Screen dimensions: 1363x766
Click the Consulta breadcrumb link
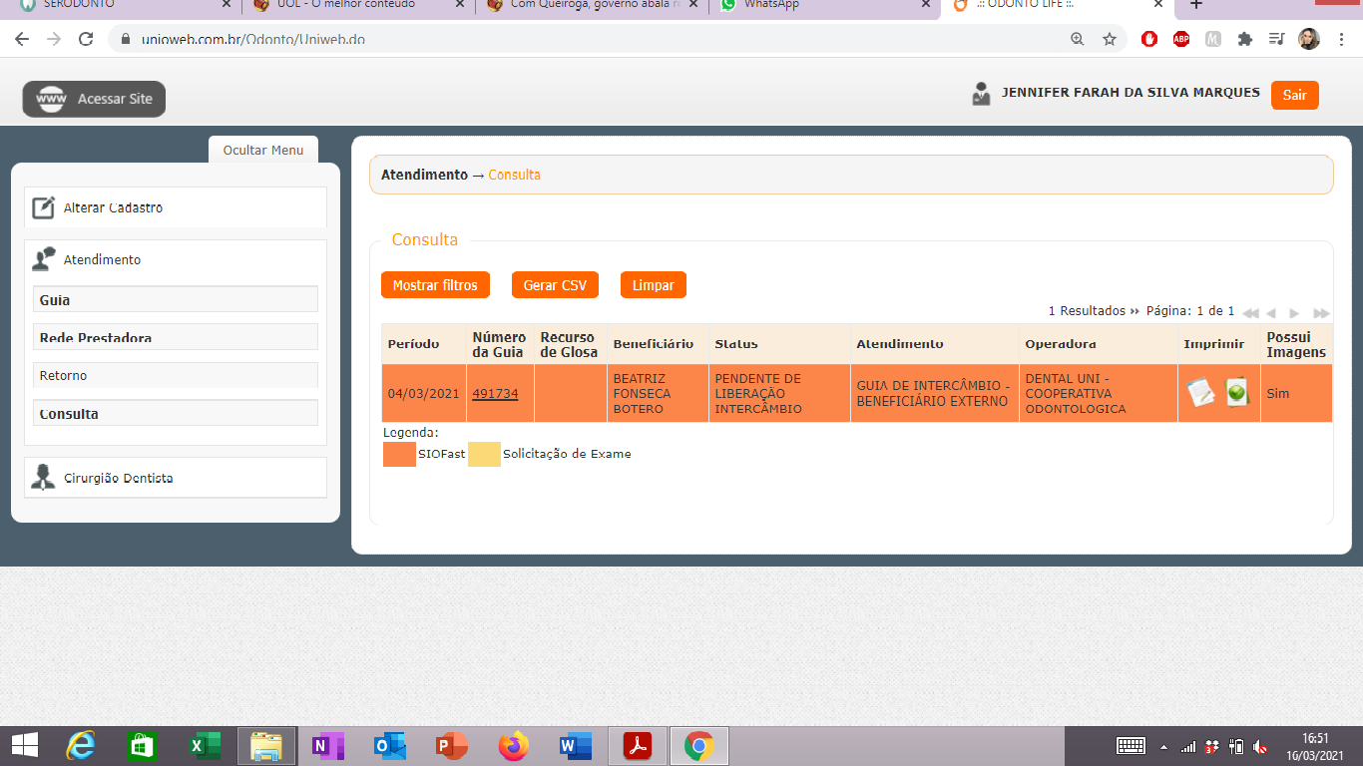(x=514, y=175)
